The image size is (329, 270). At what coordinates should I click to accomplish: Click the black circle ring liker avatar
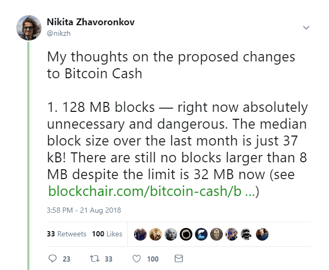[186, 234]
